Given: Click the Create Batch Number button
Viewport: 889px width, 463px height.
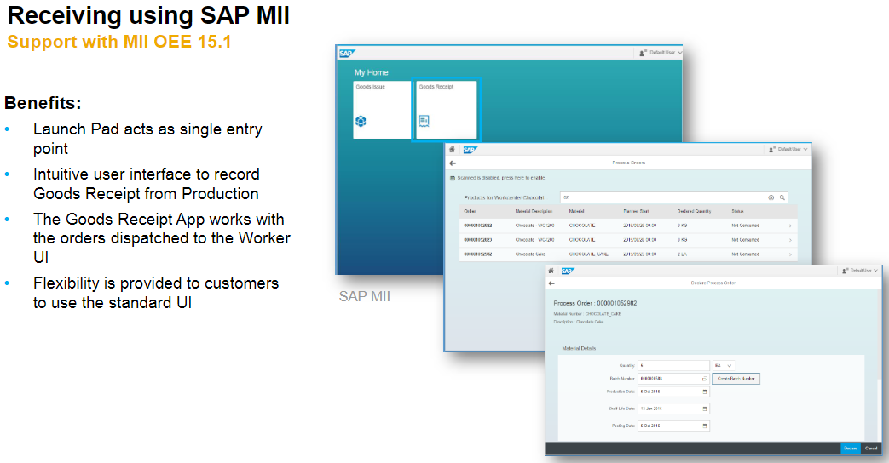Looking at the screenshot, I should pos(736,379).
